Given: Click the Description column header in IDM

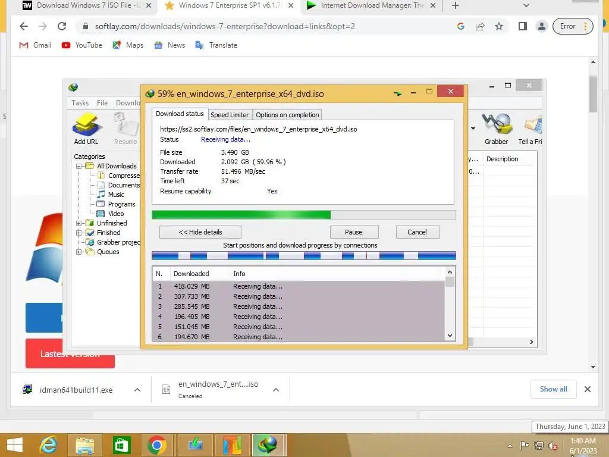Looking at the screenshot, I should [x=502, y=159].
